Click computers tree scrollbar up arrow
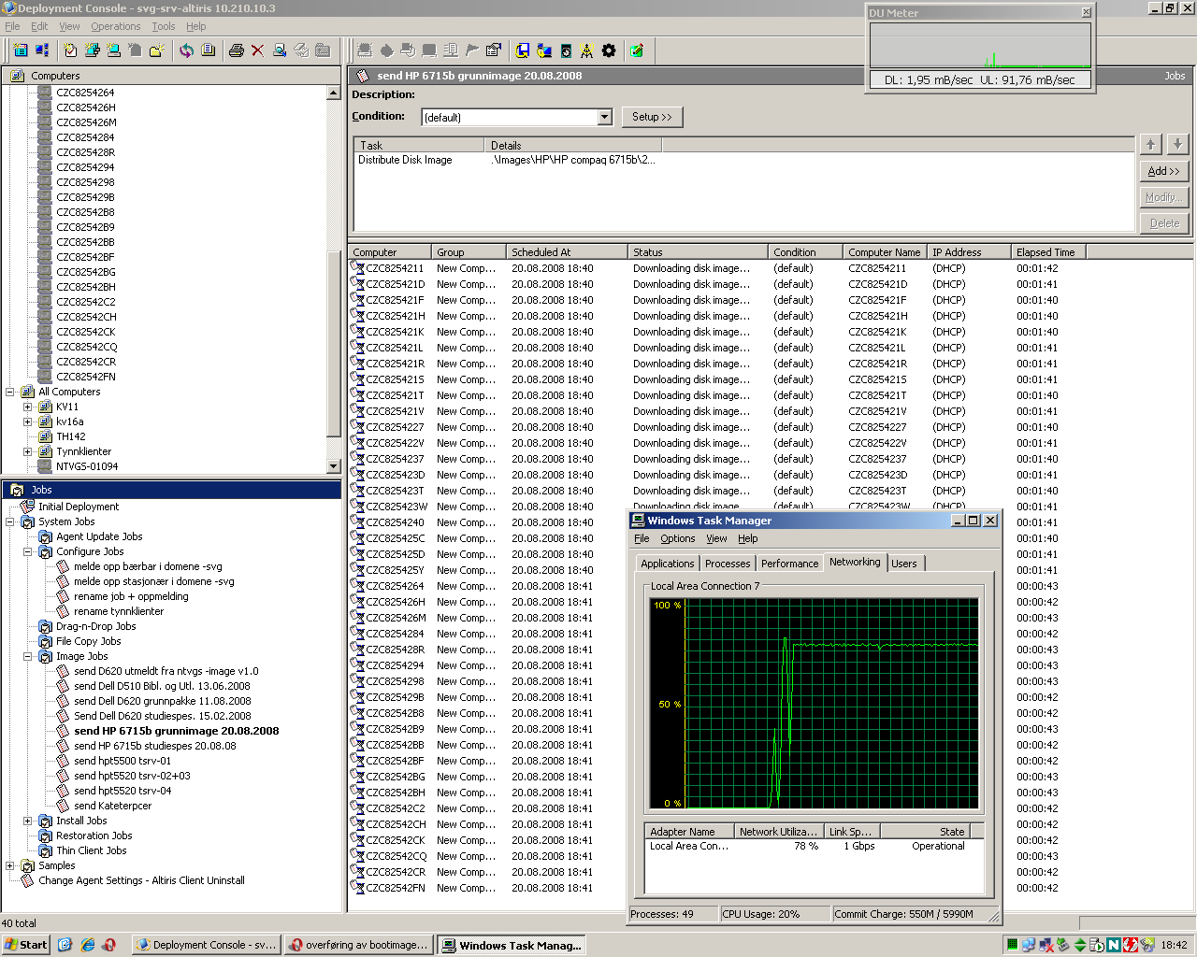1197x957 pixels. pos(334,93)
